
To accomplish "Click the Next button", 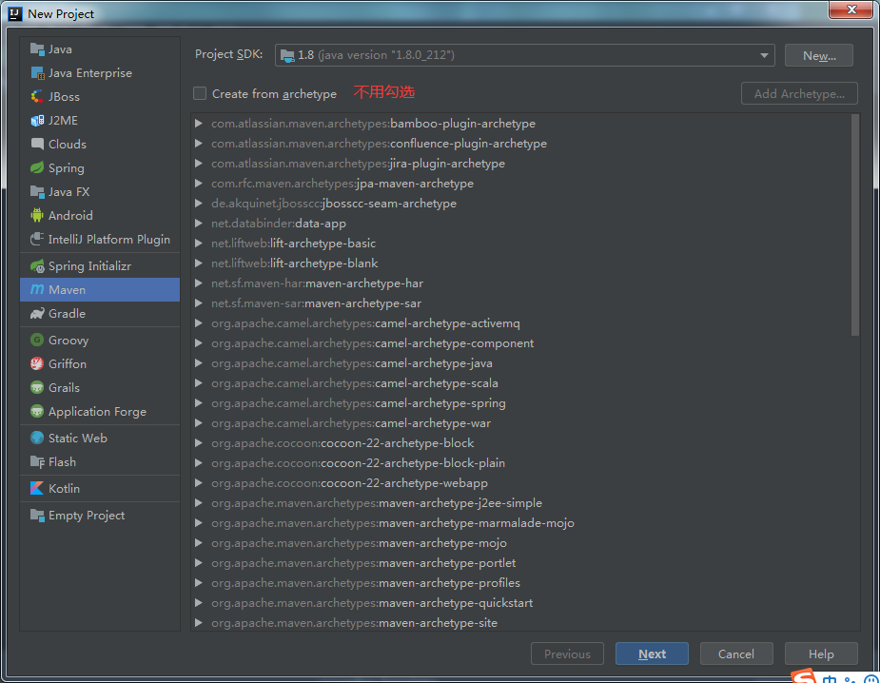I will coord(652,654).
